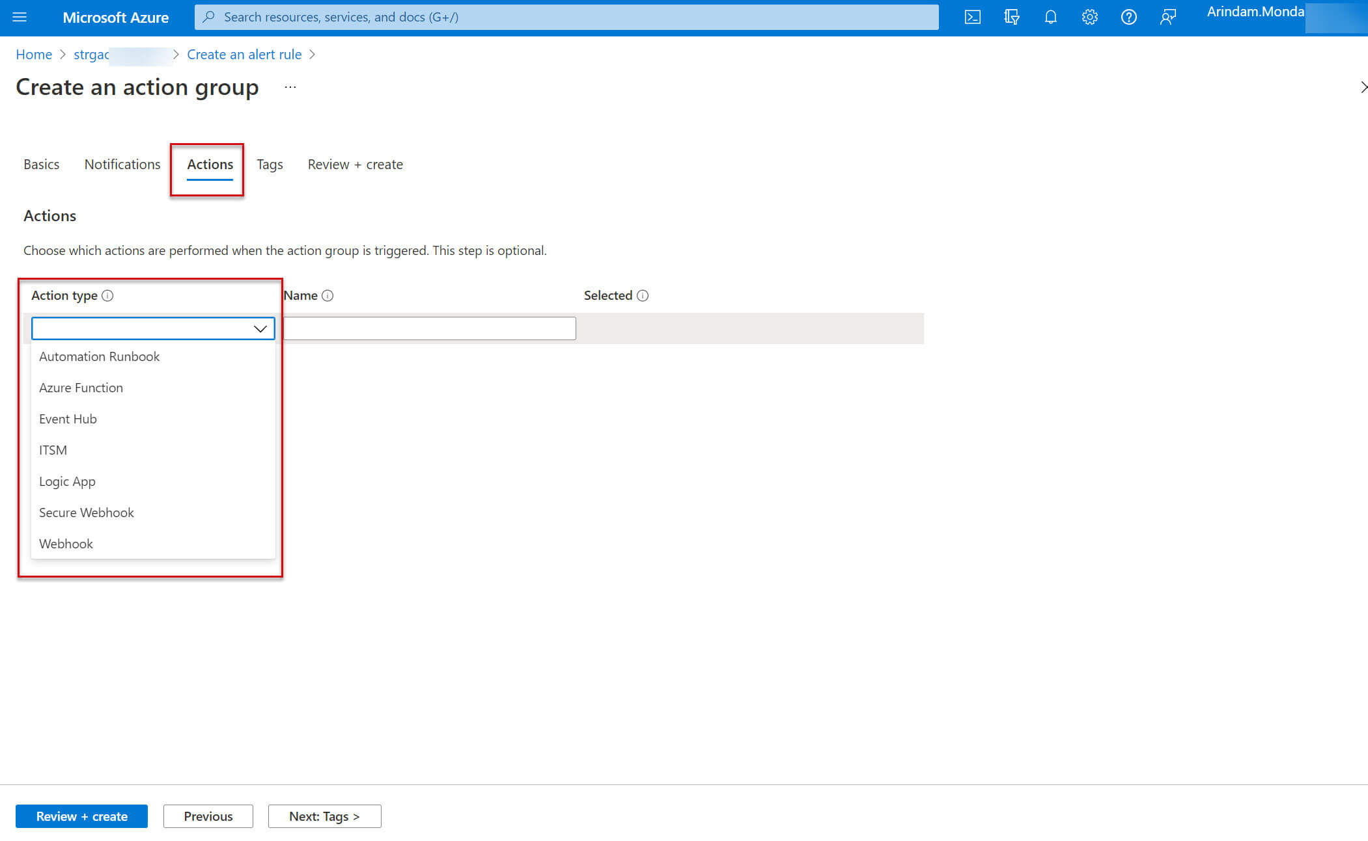1368x841 pixels.
Task: Open the Help question mark icon
Action: [x=1128, y=17]
